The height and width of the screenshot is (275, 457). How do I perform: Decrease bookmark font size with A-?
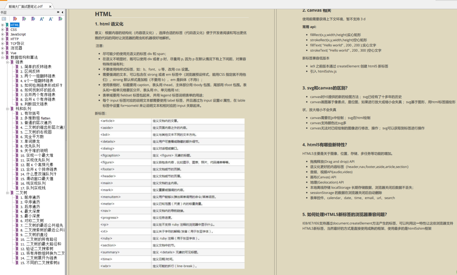click(x=51, y=19)
